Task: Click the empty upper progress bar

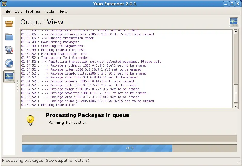Action: pyautogui.click(x=129, y=139)
